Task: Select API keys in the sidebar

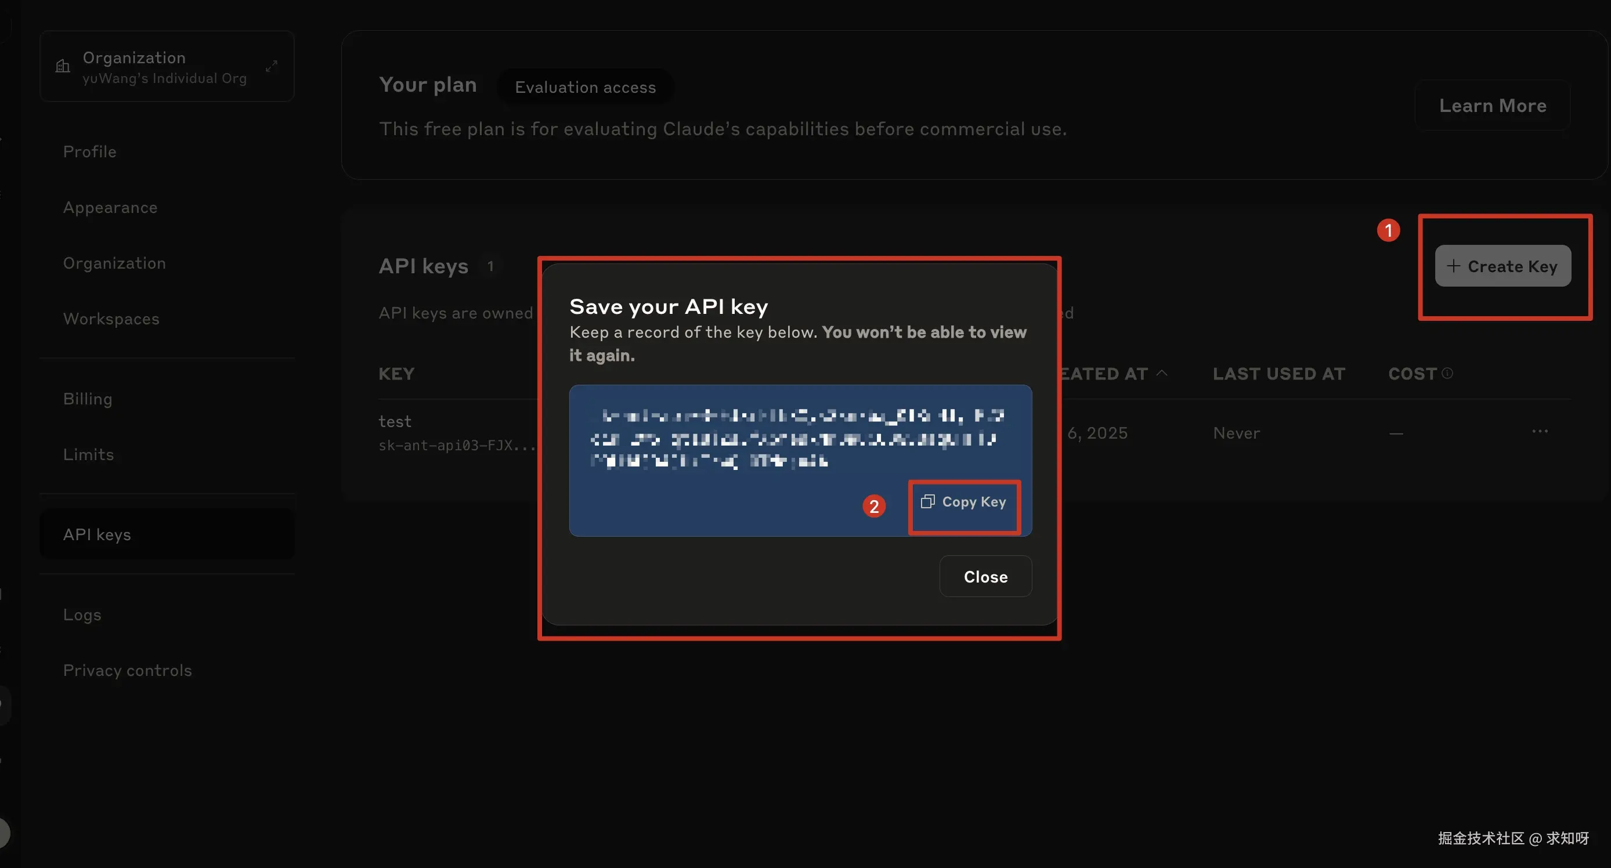Action: pos(97,535)
